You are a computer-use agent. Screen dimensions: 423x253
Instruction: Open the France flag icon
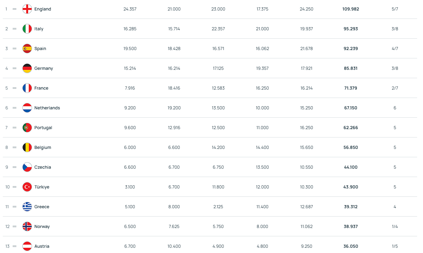coord(27,88)
